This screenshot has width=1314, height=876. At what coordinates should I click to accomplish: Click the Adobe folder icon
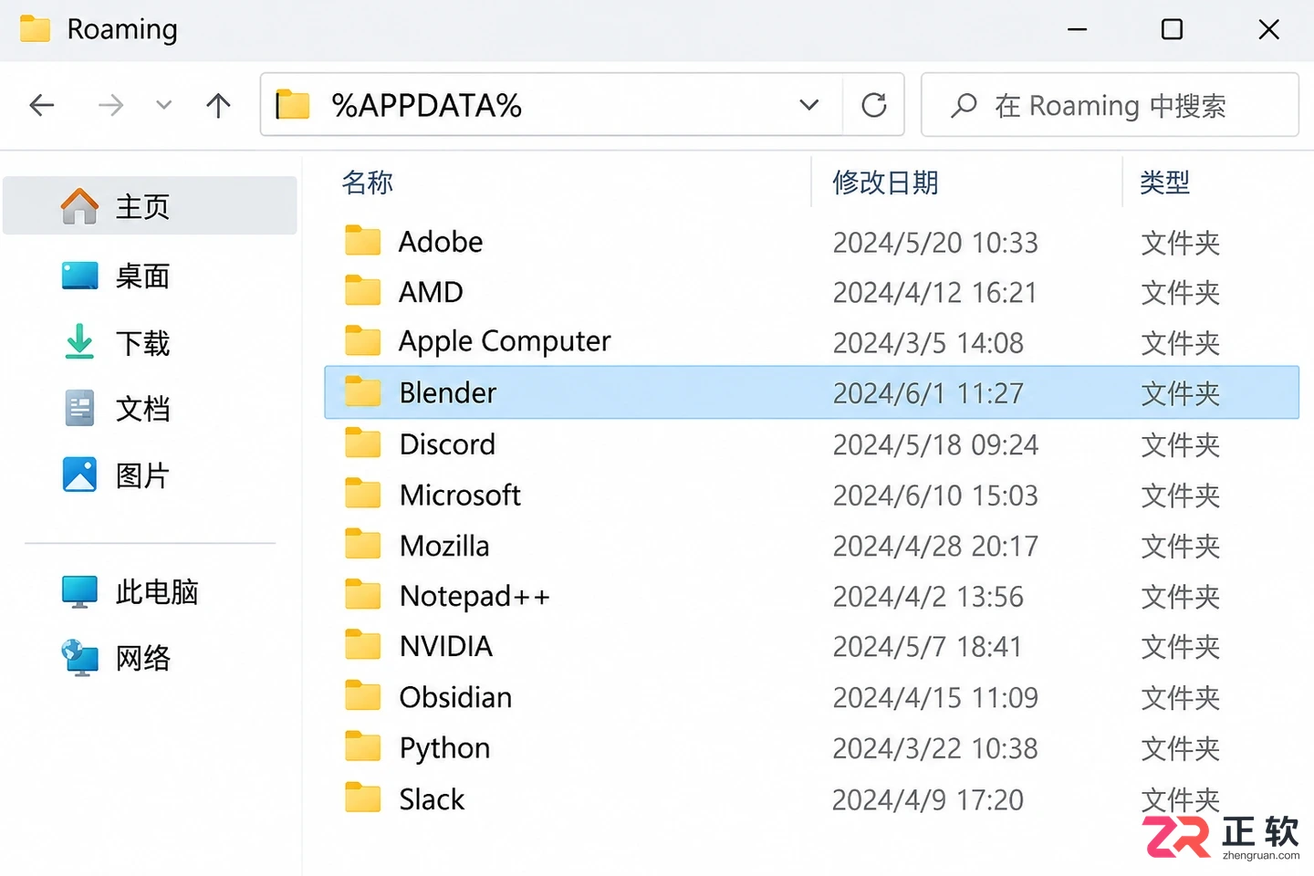coord(363,241)
